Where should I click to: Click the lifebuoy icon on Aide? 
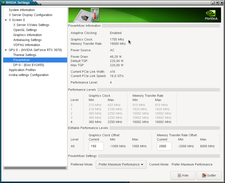click(x=179, y=175)
